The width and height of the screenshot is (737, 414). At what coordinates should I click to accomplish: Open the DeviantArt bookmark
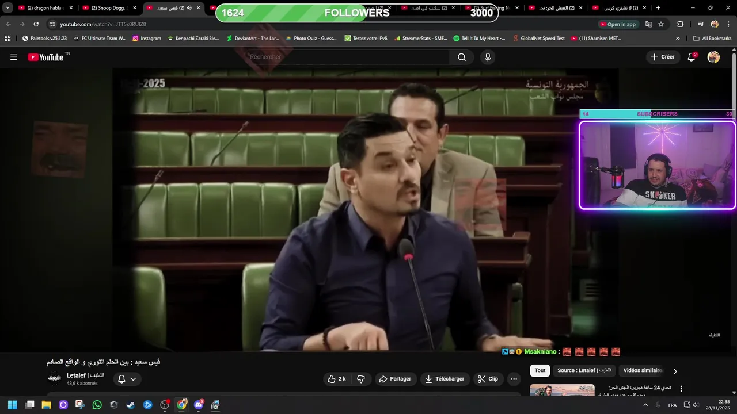coord(253,39)
